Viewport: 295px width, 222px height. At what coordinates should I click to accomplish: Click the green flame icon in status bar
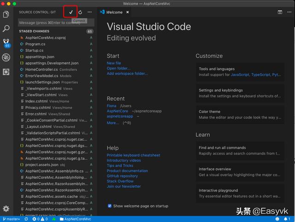54,219
